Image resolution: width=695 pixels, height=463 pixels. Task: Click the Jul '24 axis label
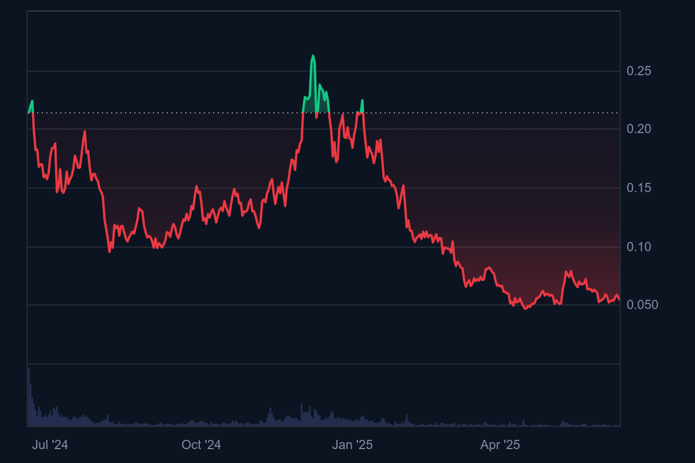click(x=51, y=446)
